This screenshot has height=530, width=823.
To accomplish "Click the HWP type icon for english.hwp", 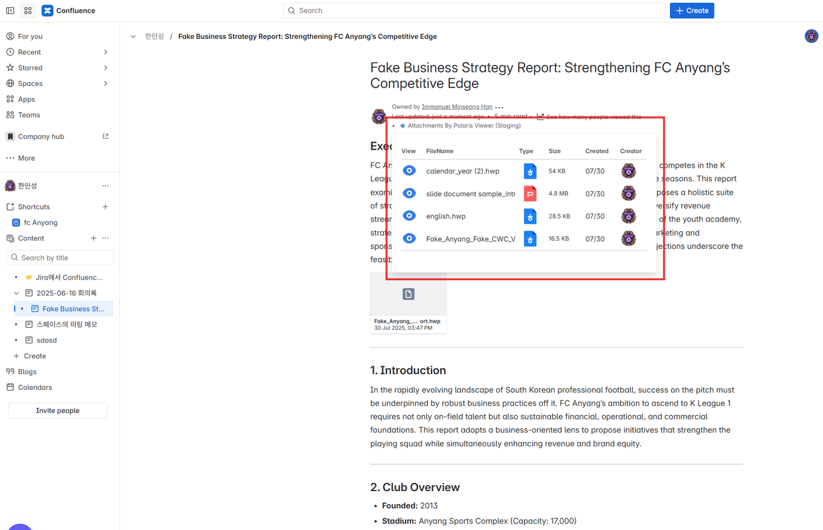I will (530, 216).
